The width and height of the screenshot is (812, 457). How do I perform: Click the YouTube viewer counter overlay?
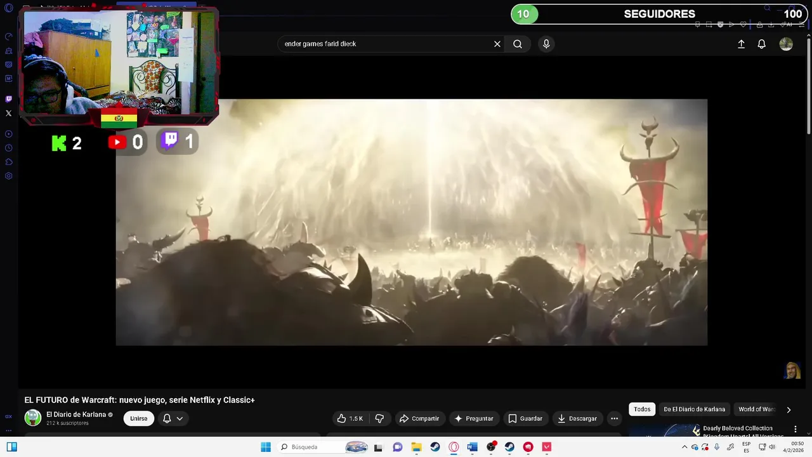pyautogui.click(x=126, y=143)
